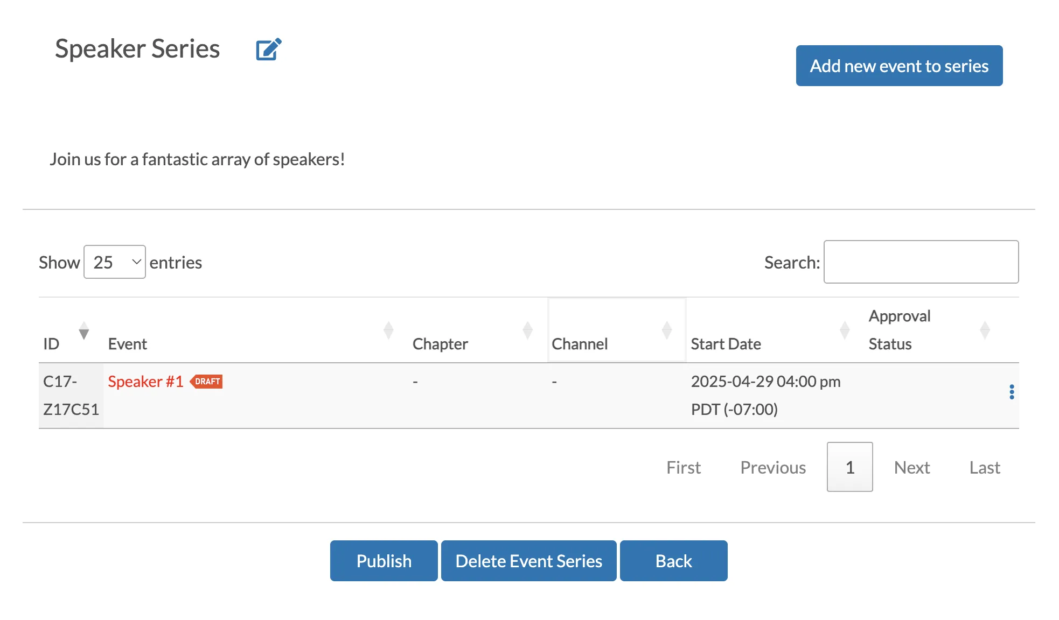Screen dimensions: 1059x620
Task: Open the three-dot actions menu for Speaker #1
Action: tap(1012, 392)
